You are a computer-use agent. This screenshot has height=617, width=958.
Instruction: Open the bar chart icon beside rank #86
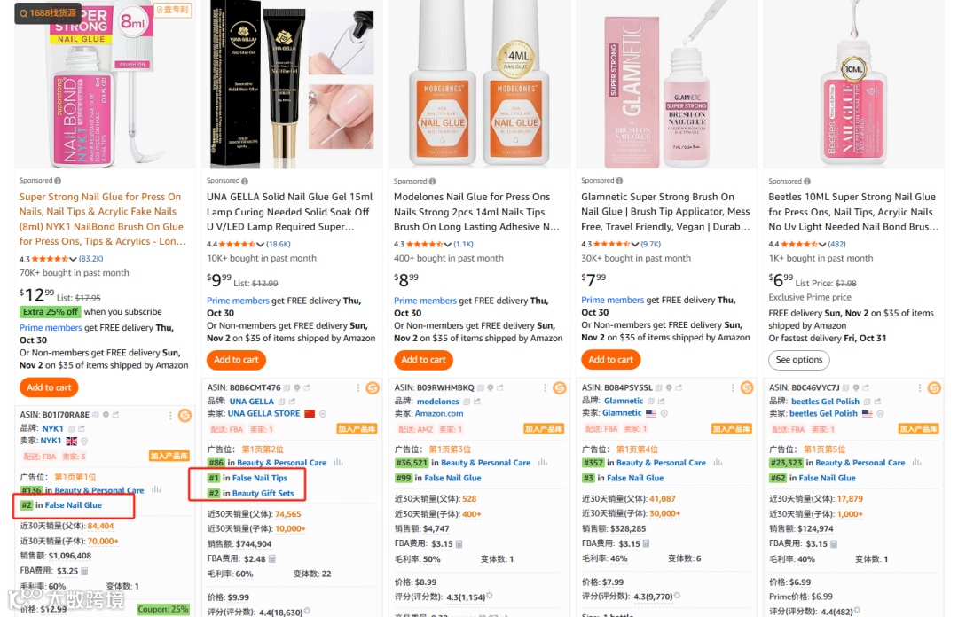click(x=338, y=463)
